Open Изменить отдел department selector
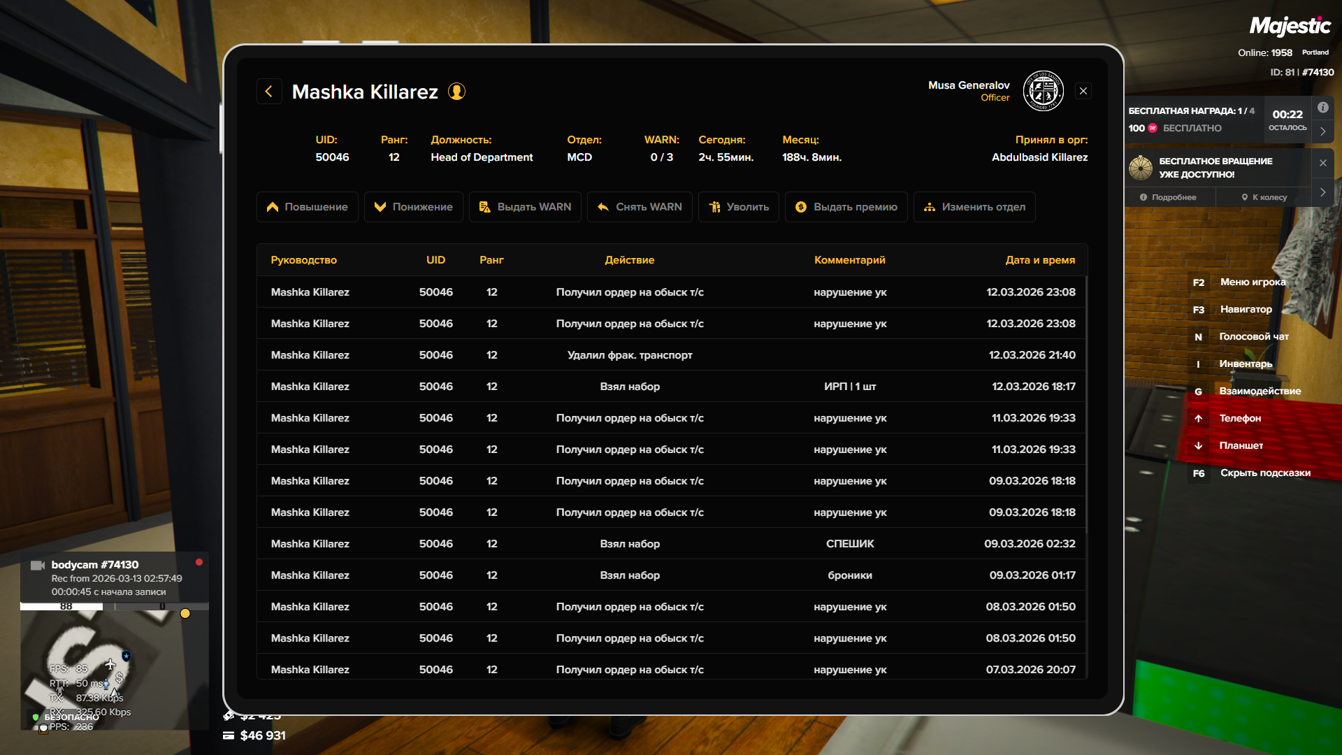This screenshot has width=1342, height=755. [974, 207]
